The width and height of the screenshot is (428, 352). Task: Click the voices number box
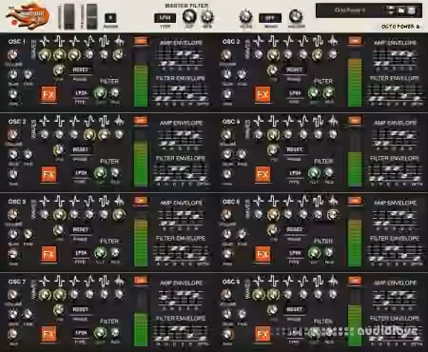point(110,18)
